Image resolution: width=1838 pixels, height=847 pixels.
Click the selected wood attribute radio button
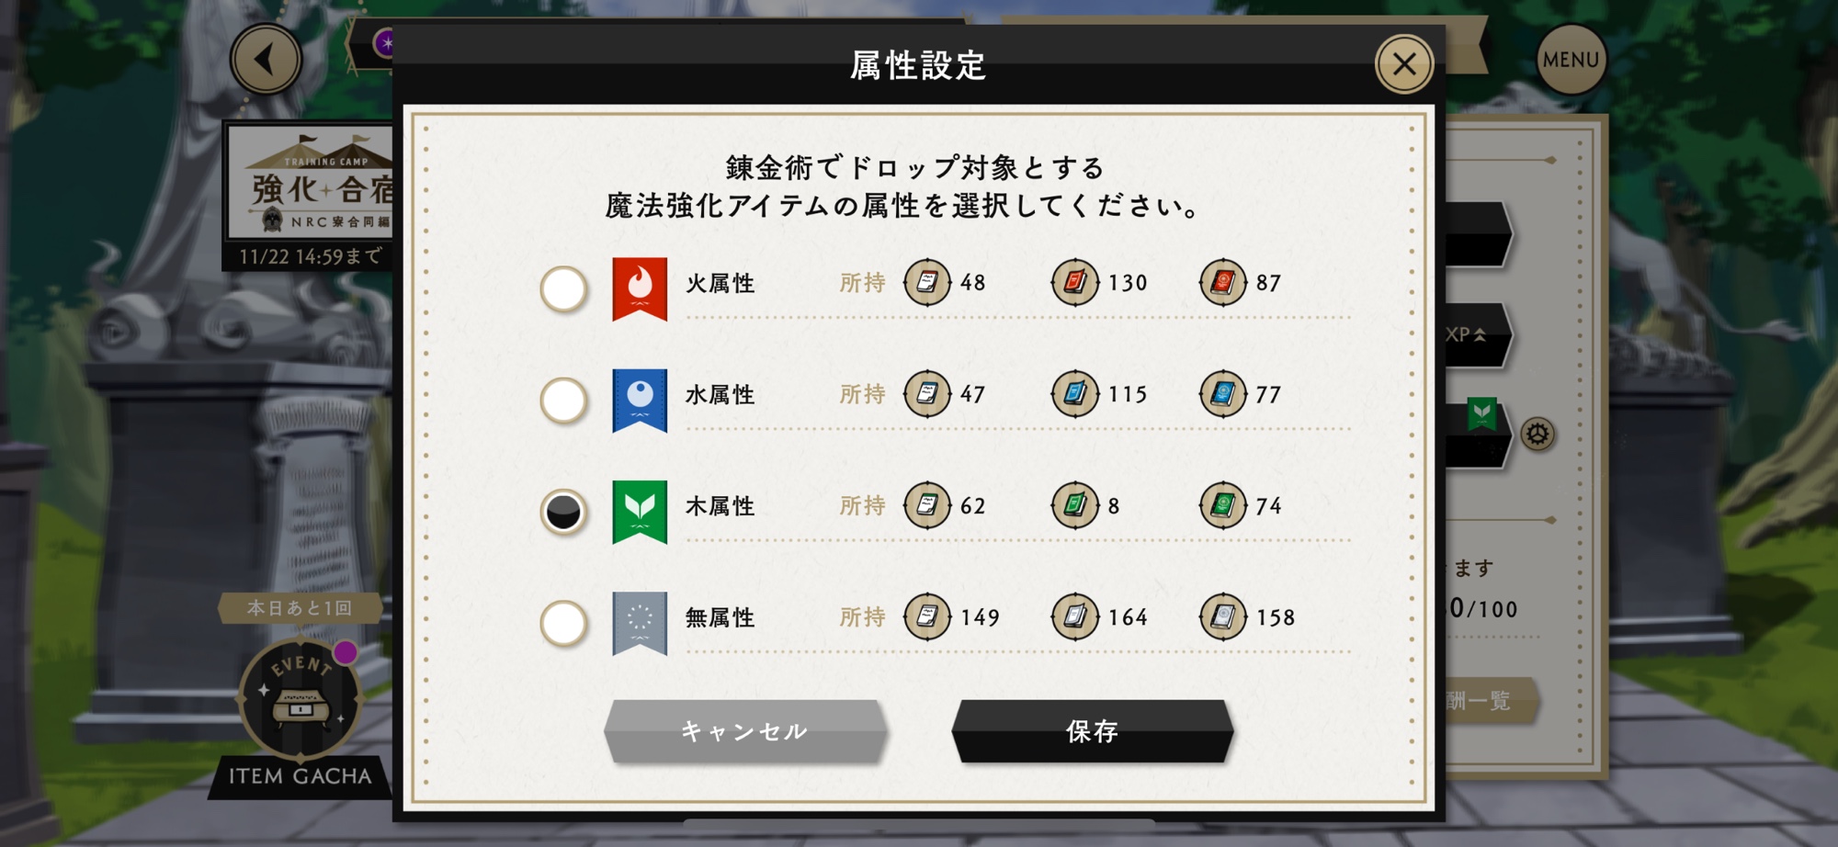[563, 512]
